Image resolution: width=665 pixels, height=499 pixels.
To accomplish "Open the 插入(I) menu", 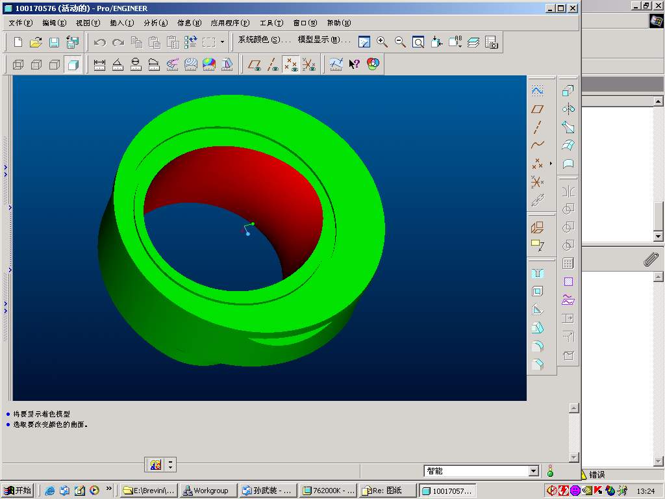I will (x=122, y=23).
